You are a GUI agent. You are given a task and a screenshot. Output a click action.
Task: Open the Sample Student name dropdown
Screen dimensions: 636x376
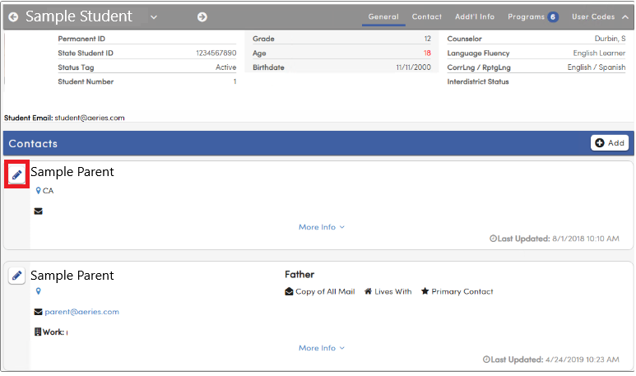tap(154, 17)
